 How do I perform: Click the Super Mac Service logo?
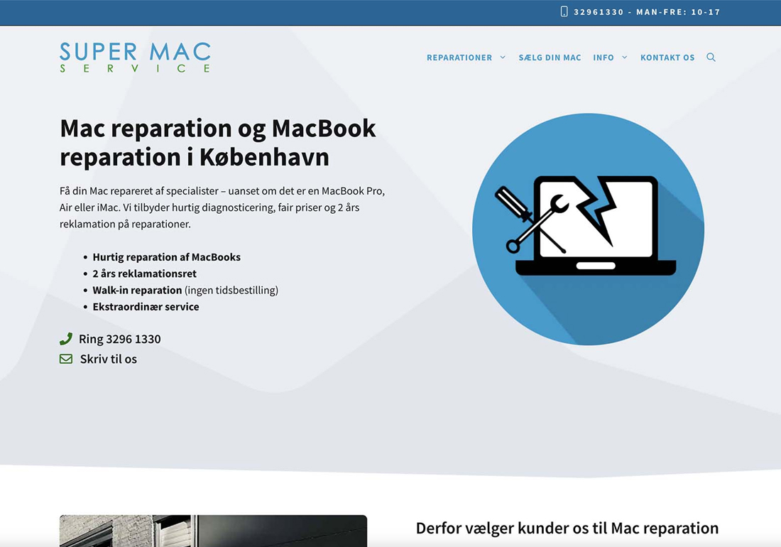click(135, 58)
